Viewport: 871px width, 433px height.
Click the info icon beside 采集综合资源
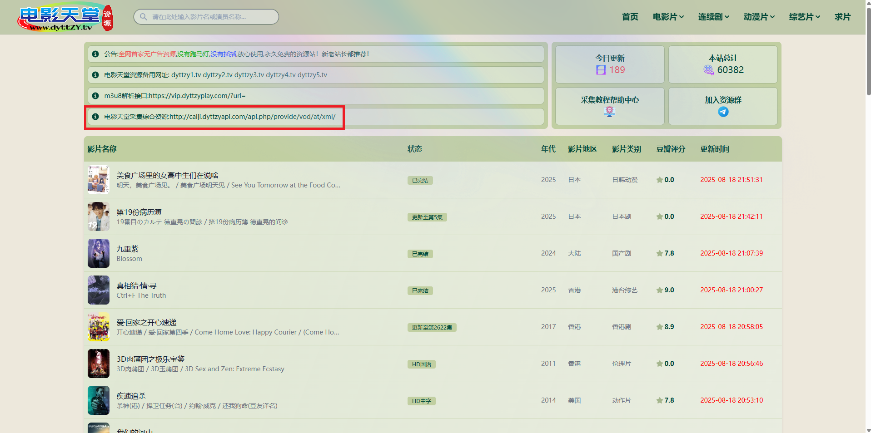pyautogui.click(x=95, y=117)
